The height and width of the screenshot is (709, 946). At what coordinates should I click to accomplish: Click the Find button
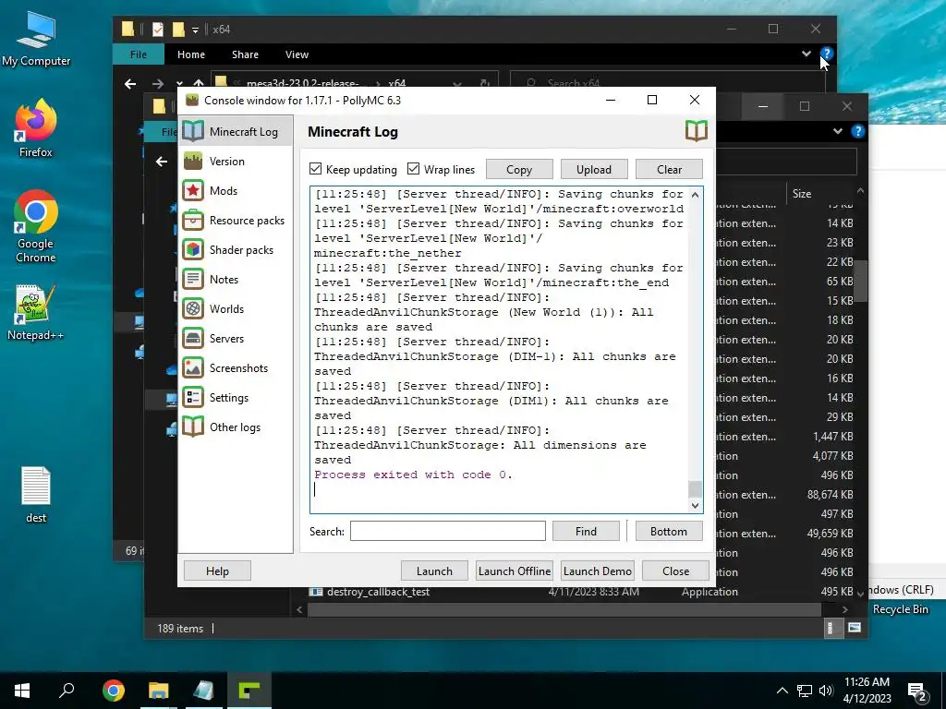[x=586, y=531]
